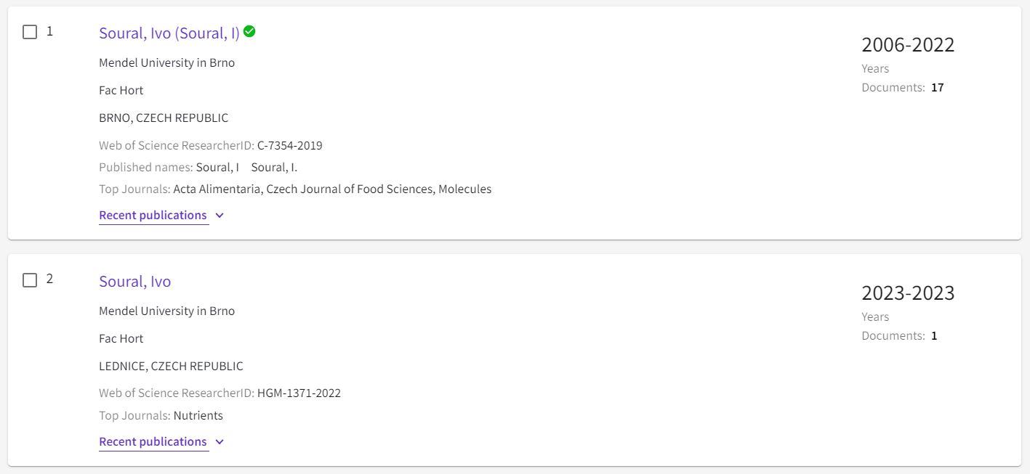Click documents count 17
The image size is (1030, 474).
point(938,88)
